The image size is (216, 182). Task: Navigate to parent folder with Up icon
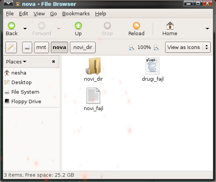pyautogui.click(x=78, y=26)
